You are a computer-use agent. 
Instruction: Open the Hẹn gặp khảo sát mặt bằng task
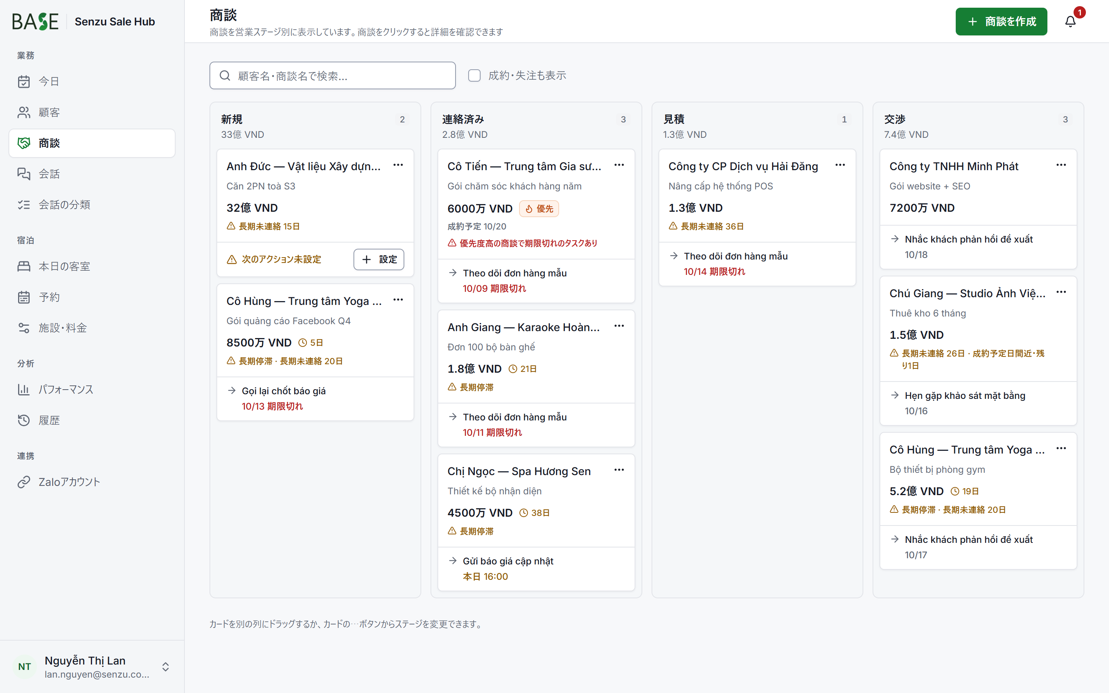[x=978, y=403]
